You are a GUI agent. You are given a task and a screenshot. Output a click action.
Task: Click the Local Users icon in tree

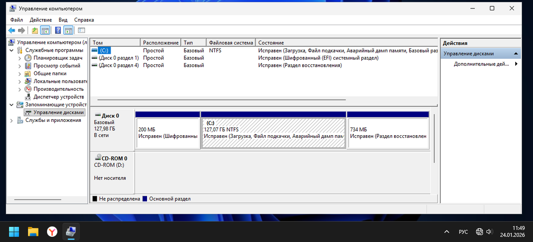pos(28,81)
